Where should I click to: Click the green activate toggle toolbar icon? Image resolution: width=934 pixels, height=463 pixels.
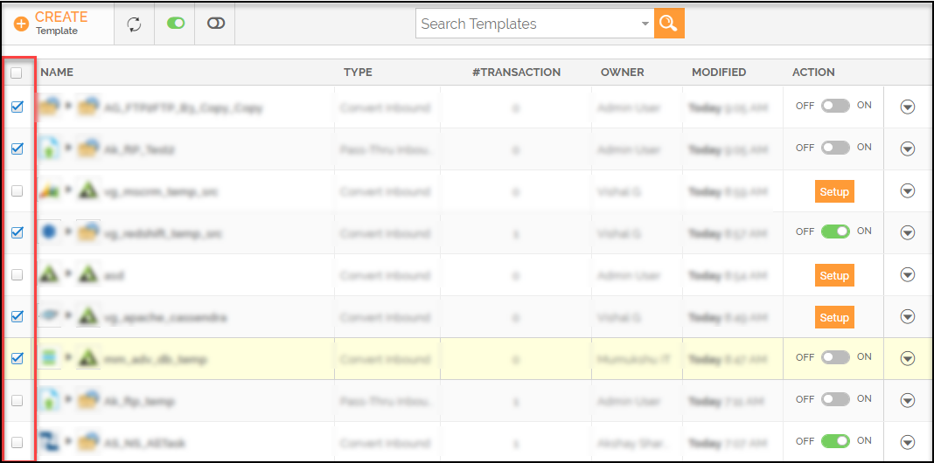click(176, 24)
